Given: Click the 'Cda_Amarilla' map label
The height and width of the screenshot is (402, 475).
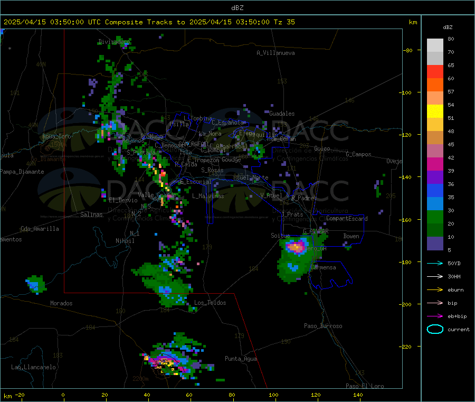Looking at the screenshot, I should (40, 229).
